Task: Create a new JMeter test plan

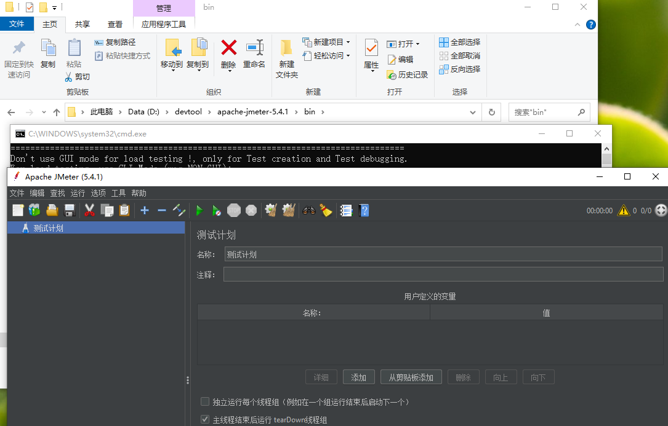Action: click(x=18, y=210)
